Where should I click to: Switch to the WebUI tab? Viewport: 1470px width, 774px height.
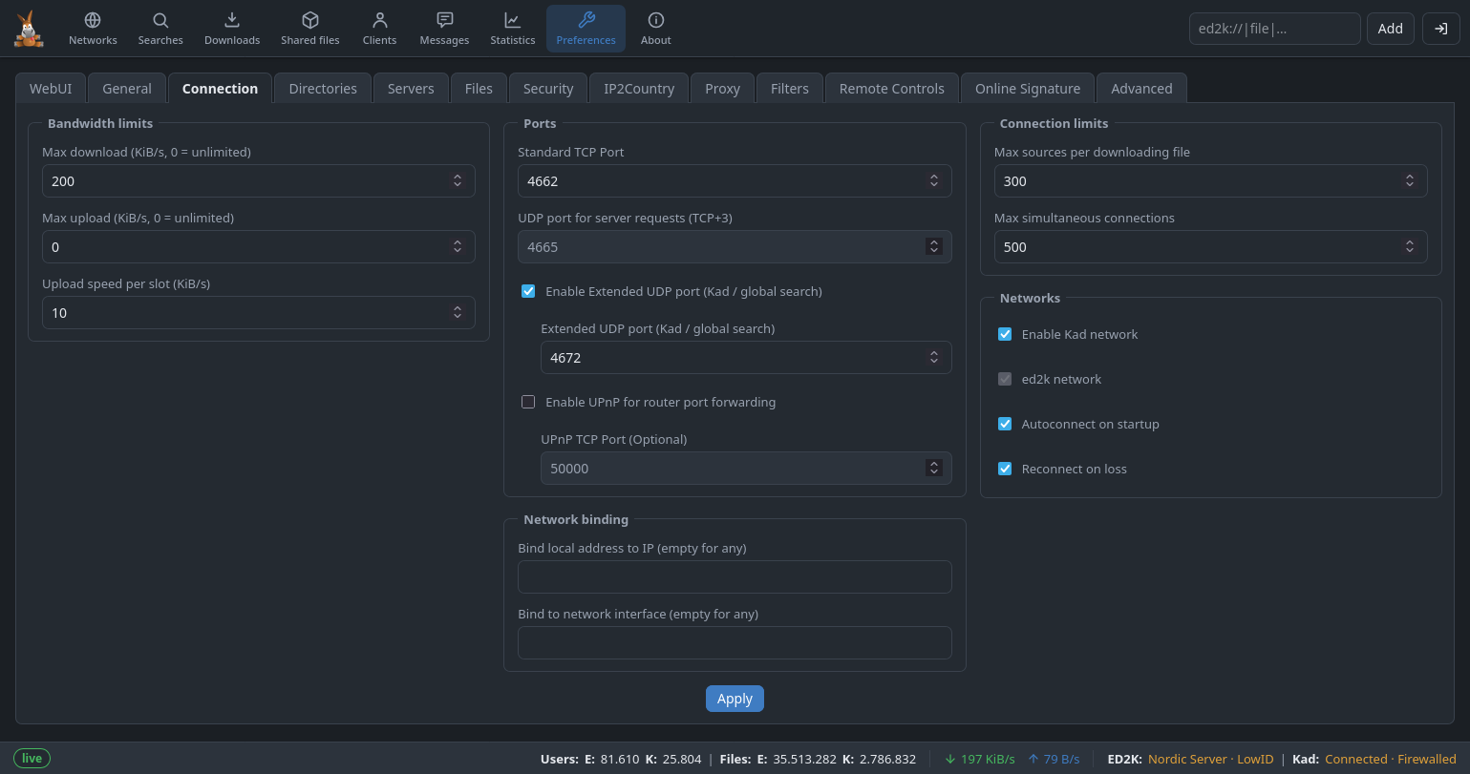[x=51, y=88]
